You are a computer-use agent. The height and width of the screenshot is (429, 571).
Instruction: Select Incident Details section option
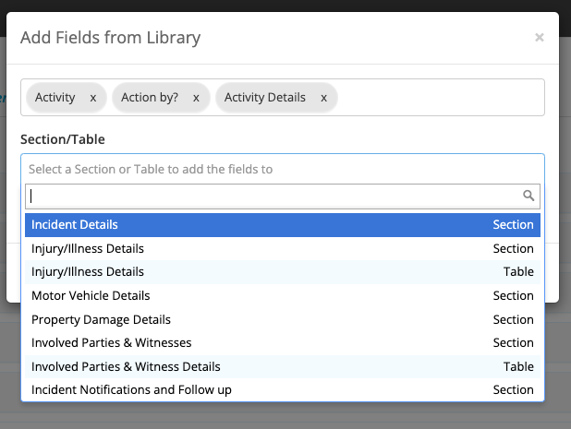282,225
